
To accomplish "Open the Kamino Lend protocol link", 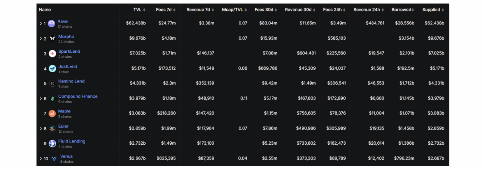I will pyautogui.click(x=71, y=81).
